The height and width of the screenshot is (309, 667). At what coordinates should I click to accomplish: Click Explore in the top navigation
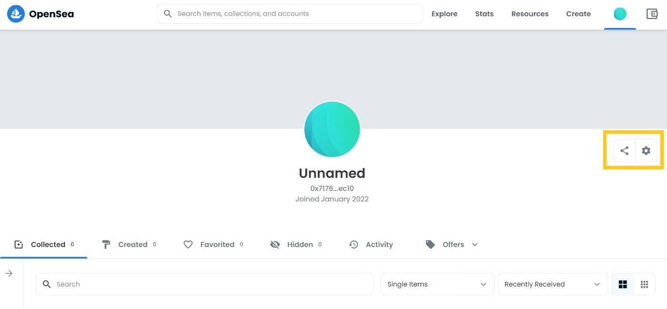(x=444, y=14)
